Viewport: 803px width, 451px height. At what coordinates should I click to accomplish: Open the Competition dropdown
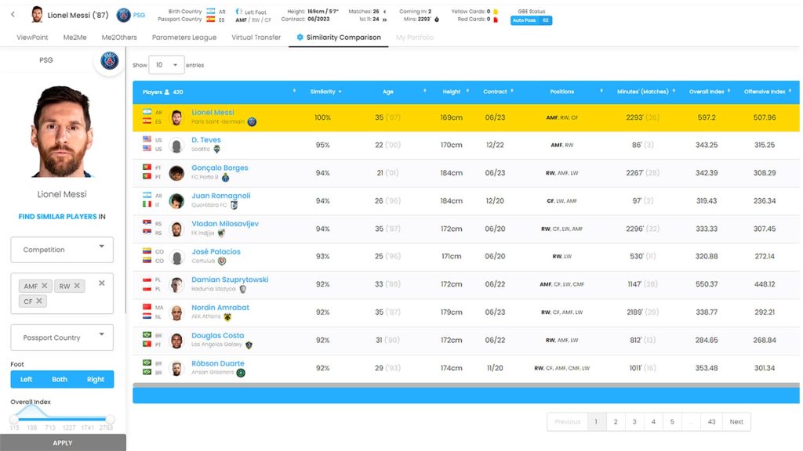[x=62, y=250]
